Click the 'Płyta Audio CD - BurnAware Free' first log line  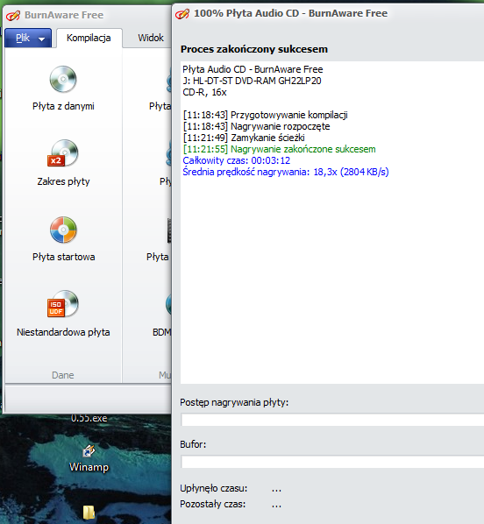(253, 69)
